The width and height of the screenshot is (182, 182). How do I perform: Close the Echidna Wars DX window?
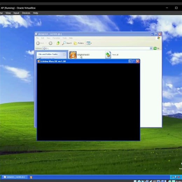click(x=138, y=61)
